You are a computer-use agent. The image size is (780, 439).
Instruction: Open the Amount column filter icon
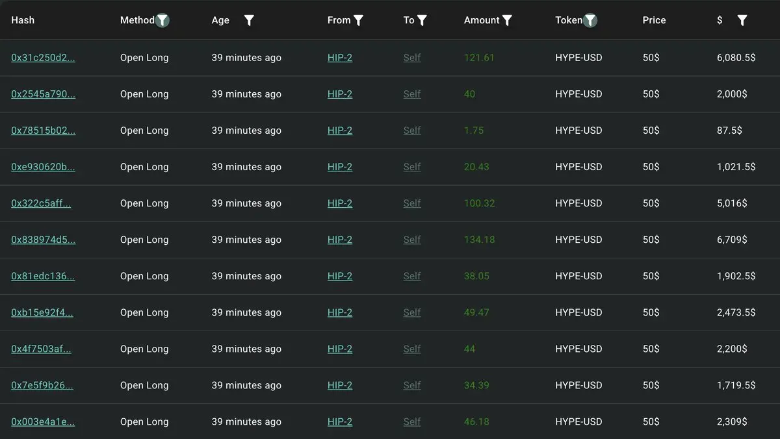click(x=507, y=20)
